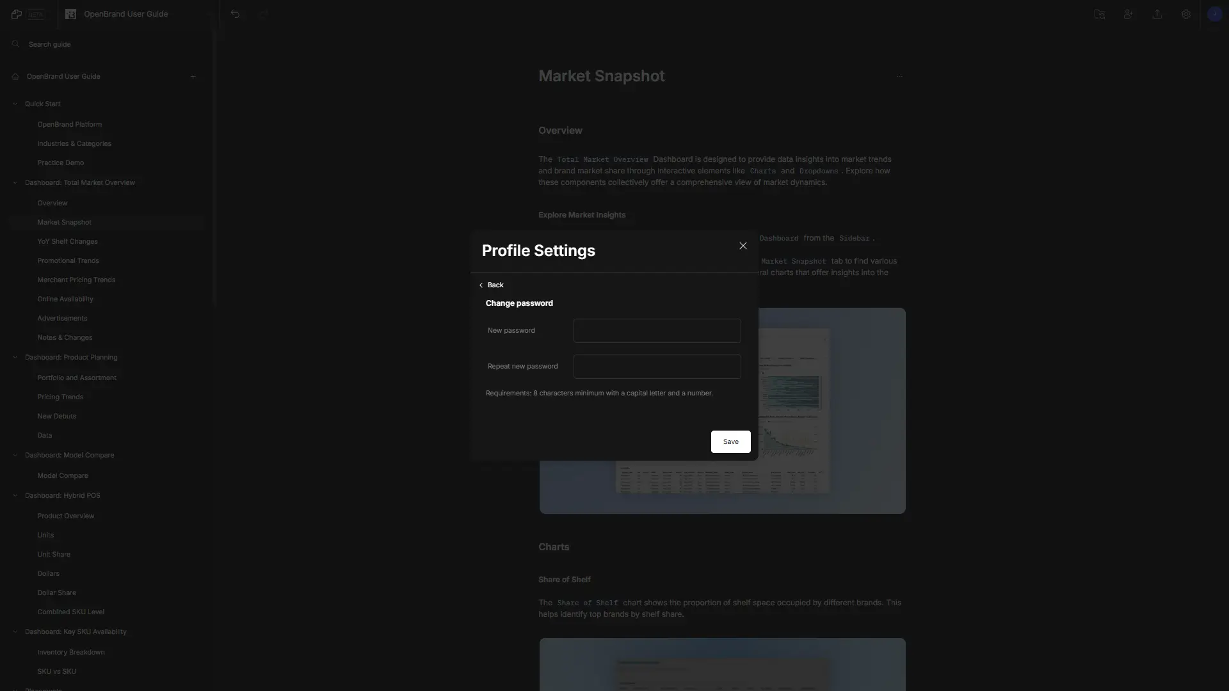1229x691 pixels.
Task: Select the Market Snapshot sidebar item
Action: (x=64, y=223)
